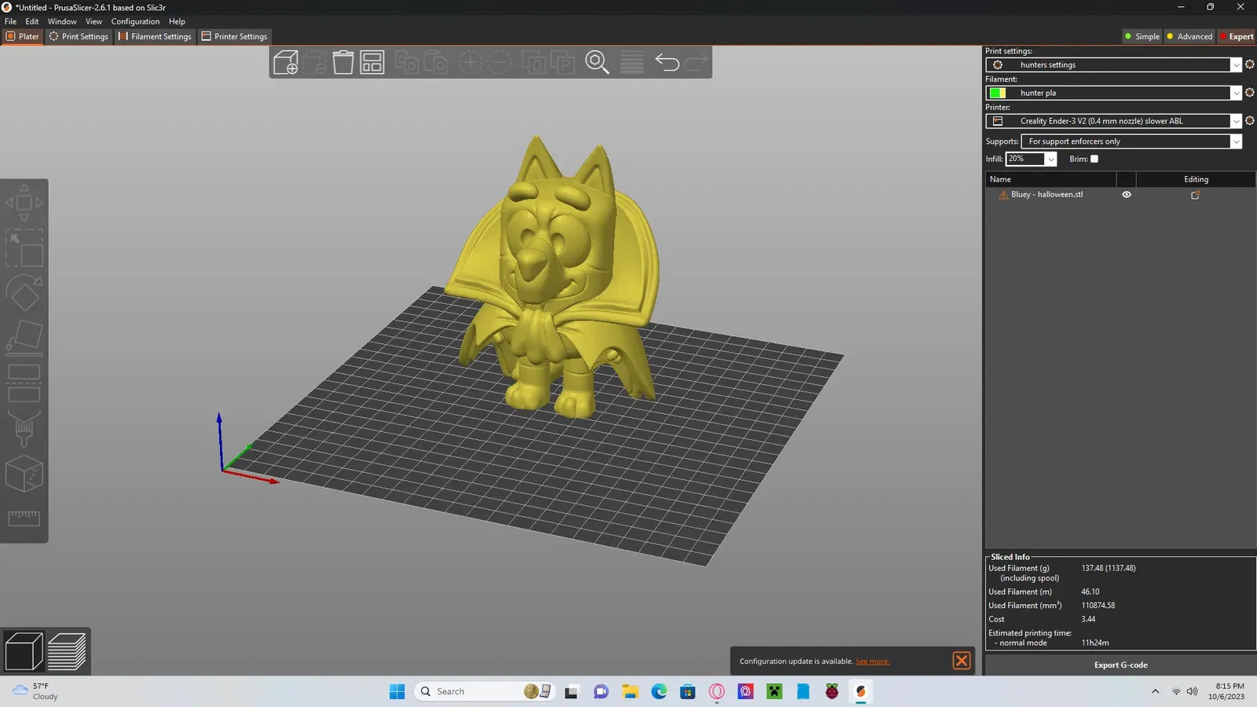Click the Redo arrow icon
This screenshot has width=1257, height=707.
pyautogui.click(x=696, y=62)
